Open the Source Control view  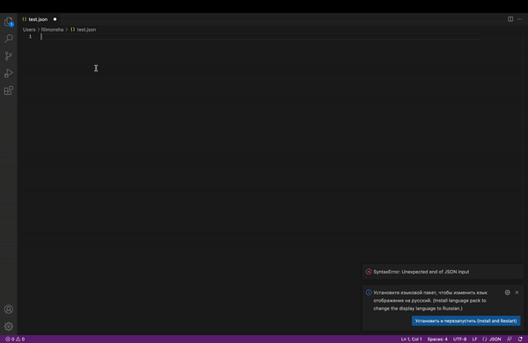9,56
